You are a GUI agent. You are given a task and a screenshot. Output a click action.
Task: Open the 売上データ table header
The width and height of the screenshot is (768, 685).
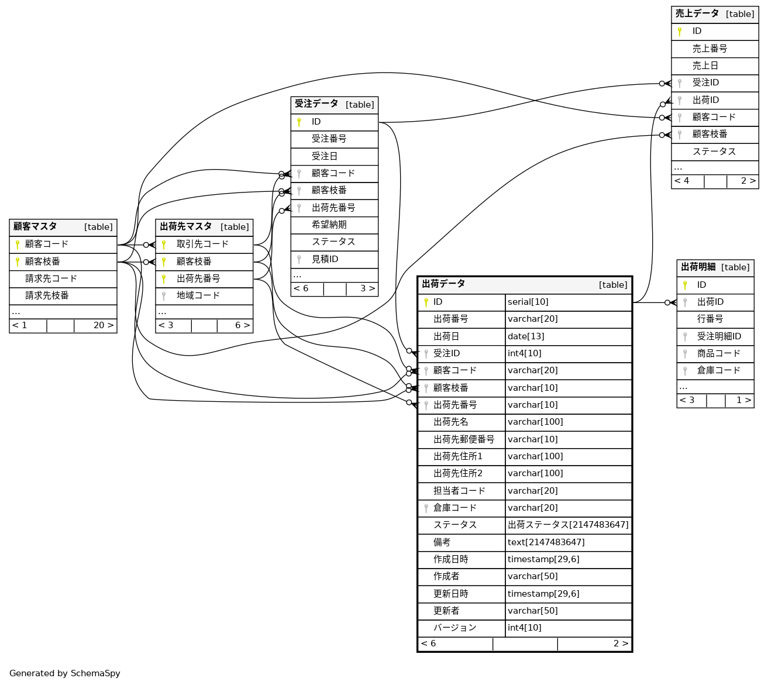click(697, 14)
